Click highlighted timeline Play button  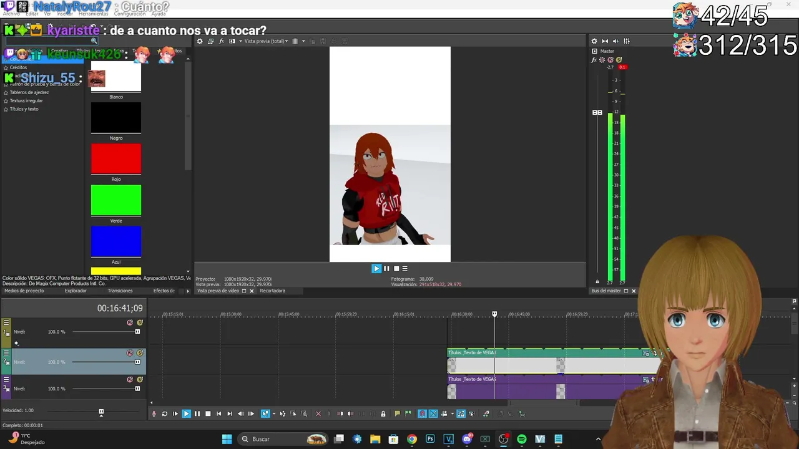(186, 413)
